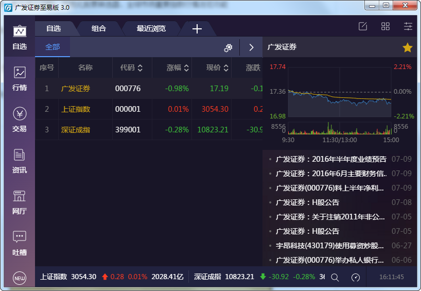This screenshot has width=421, height=291.
Task: Maximize the 广发证券至易版 window
Action: (386, 5)
